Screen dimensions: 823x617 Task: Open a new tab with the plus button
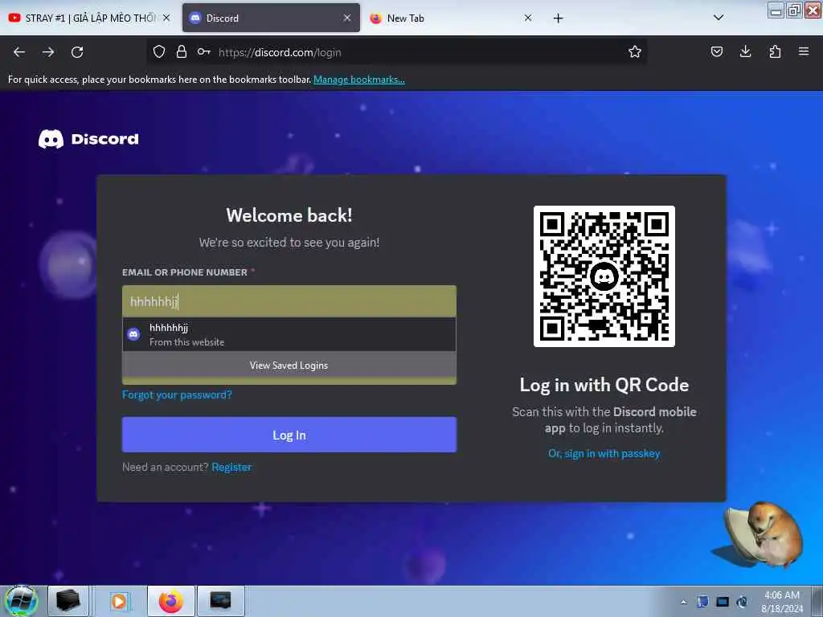558,18
